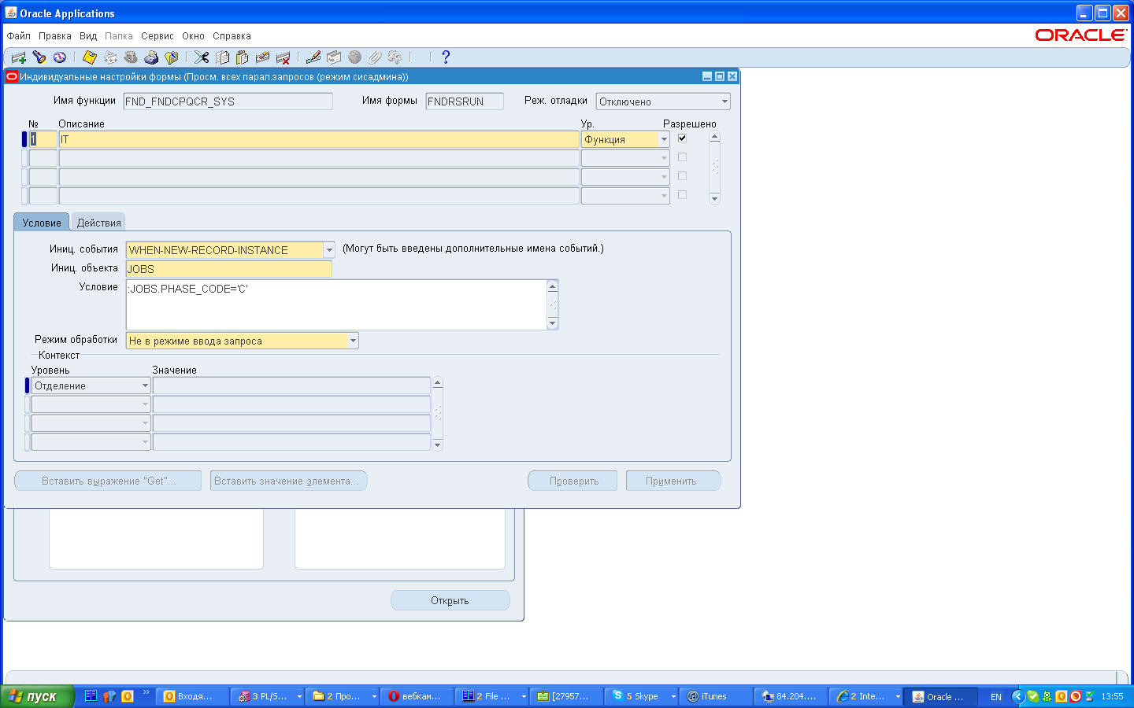
Task: Click the Открыть button in background window
Action: (x=450, y=600)
